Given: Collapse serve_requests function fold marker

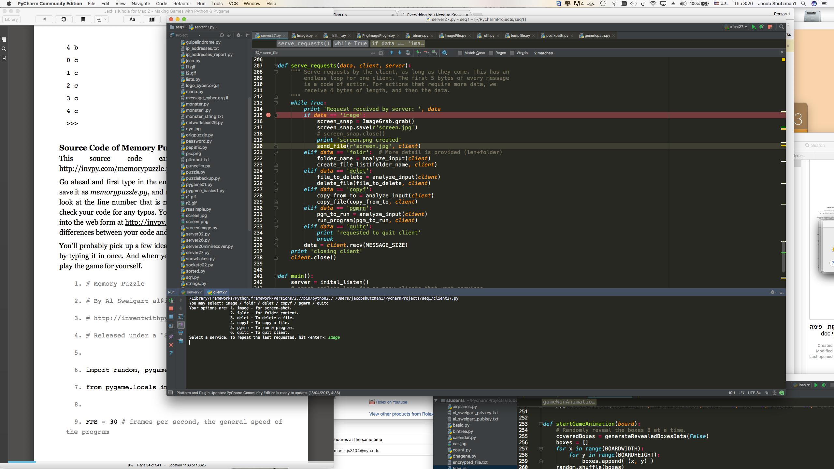Looking at the screenshot, I should pos(276,66).
